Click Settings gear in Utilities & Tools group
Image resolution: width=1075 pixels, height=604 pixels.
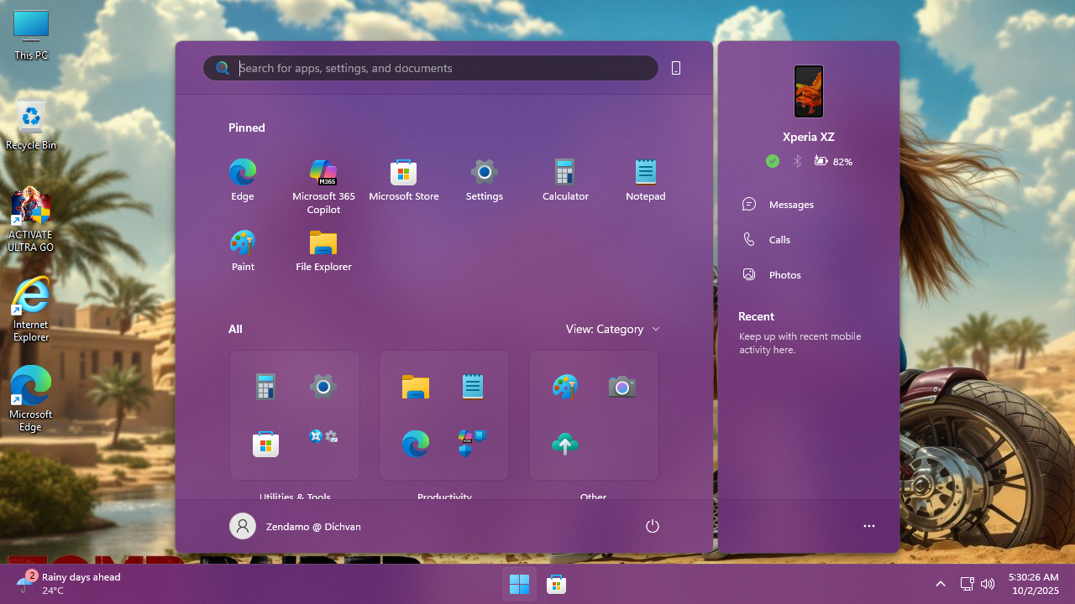tap(323, 387)
